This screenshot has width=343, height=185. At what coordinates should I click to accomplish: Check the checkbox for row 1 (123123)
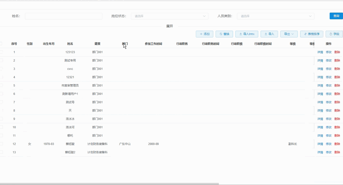(x=1, y=52)
